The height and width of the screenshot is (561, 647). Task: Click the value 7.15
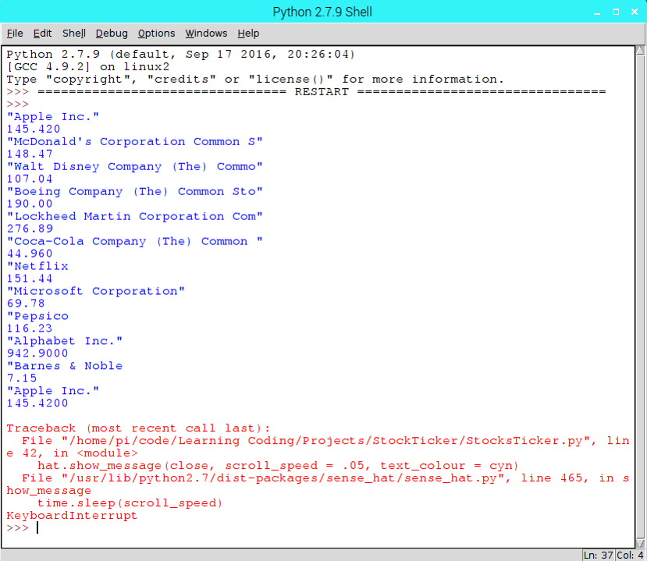click(x=22, y=378)
